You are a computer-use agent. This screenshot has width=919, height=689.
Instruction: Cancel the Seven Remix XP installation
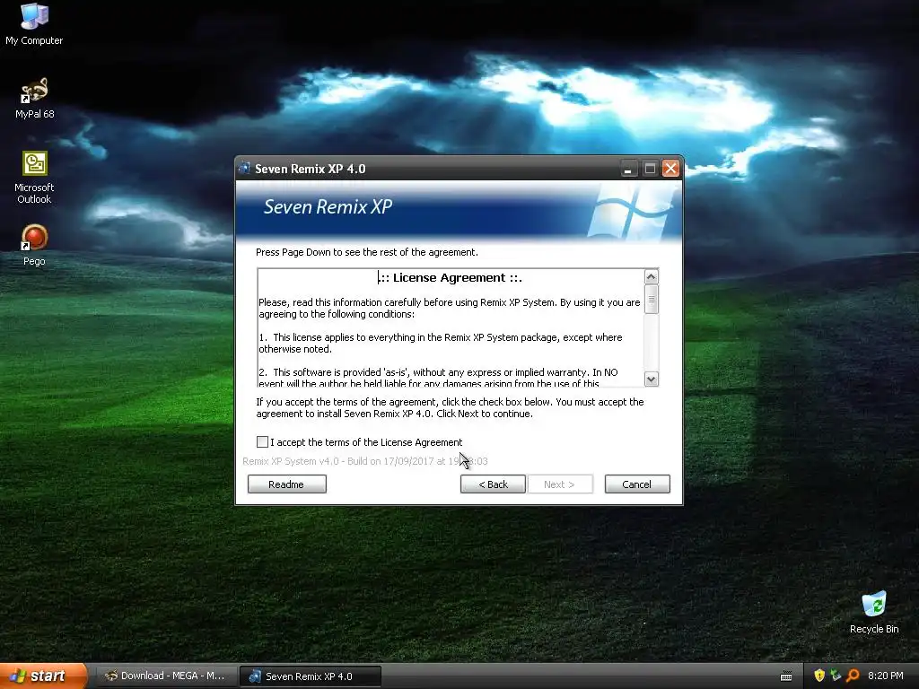(637, 484)
